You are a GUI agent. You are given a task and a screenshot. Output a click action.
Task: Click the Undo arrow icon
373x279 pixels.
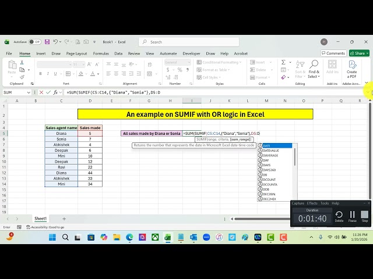click(55, 42)
